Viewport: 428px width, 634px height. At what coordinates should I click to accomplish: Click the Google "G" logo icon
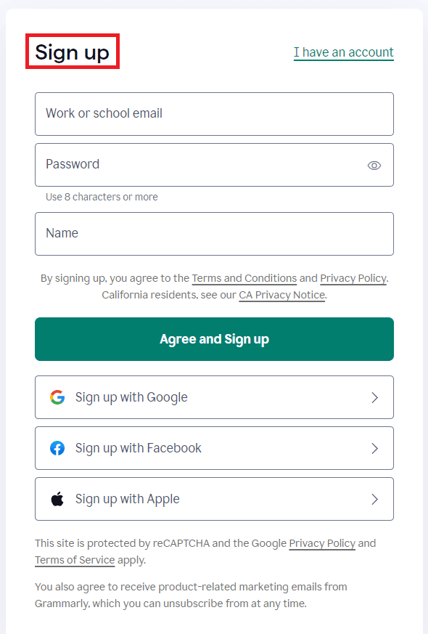pyautogui.click(x=57, y=397)
